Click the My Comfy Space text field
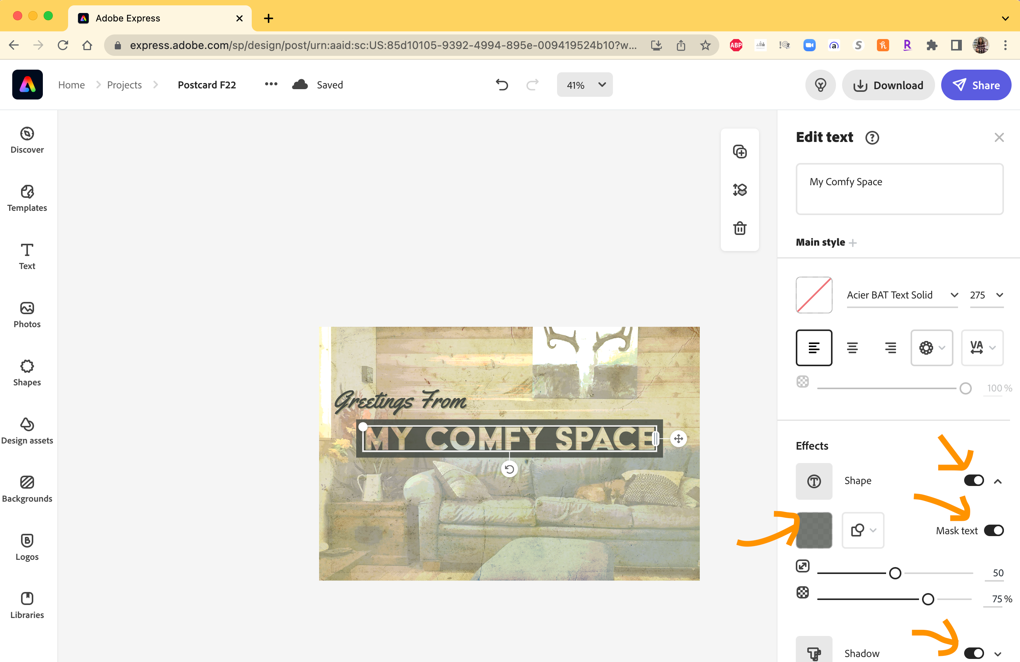The image size is (1020, 662). (x=899, y=189)
